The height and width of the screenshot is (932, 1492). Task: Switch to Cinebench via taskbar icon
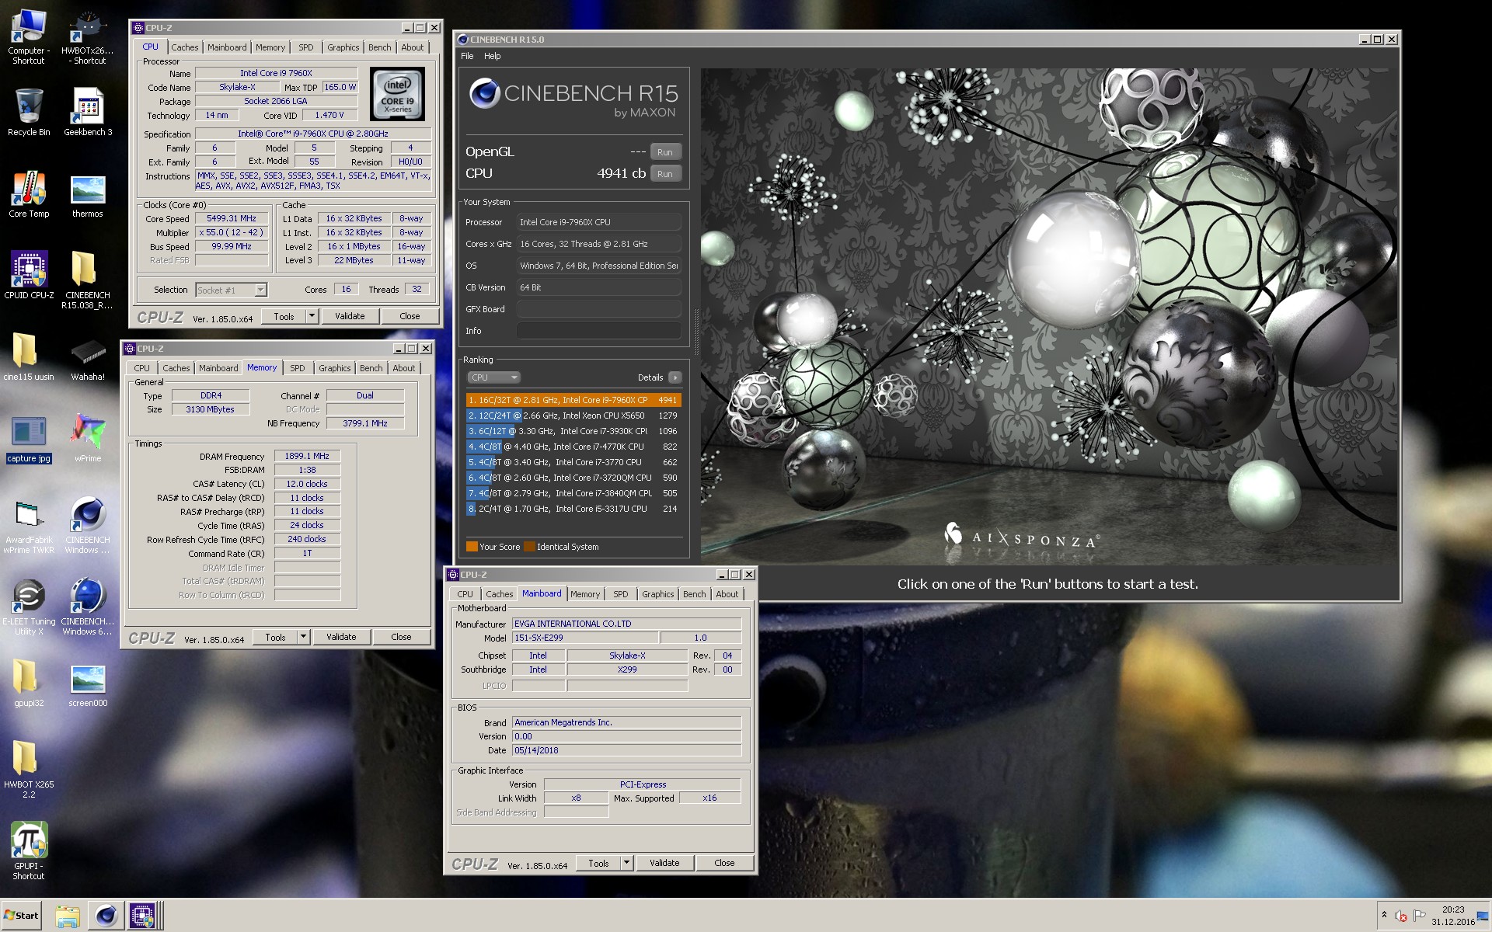coord(106,916)
